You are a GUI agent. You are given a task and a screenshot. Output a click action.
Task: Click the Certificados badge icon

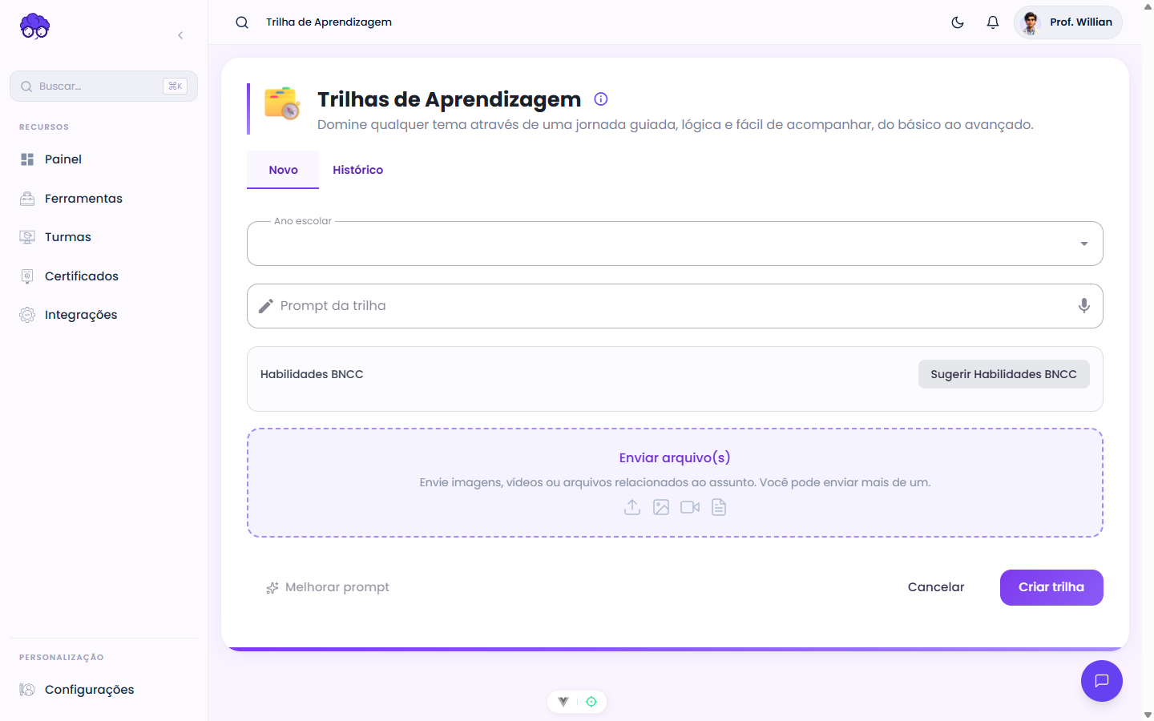click(x=27, y=276)
